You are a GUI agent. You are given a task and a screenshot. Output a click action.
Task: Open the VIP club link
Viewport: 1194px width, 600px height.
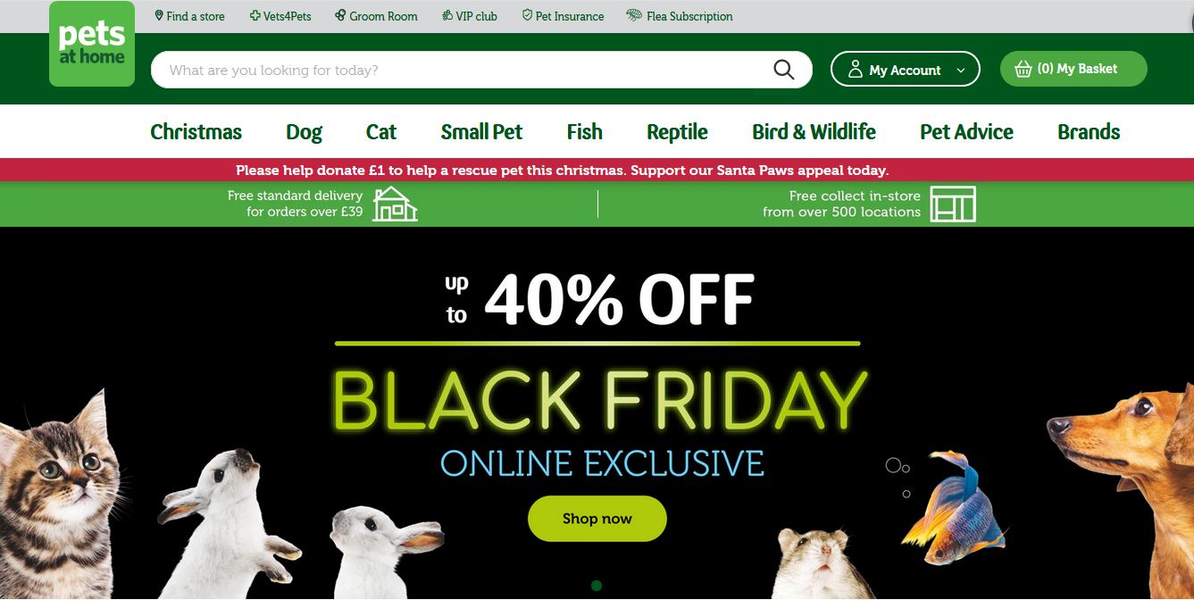(x=470, y=16)
